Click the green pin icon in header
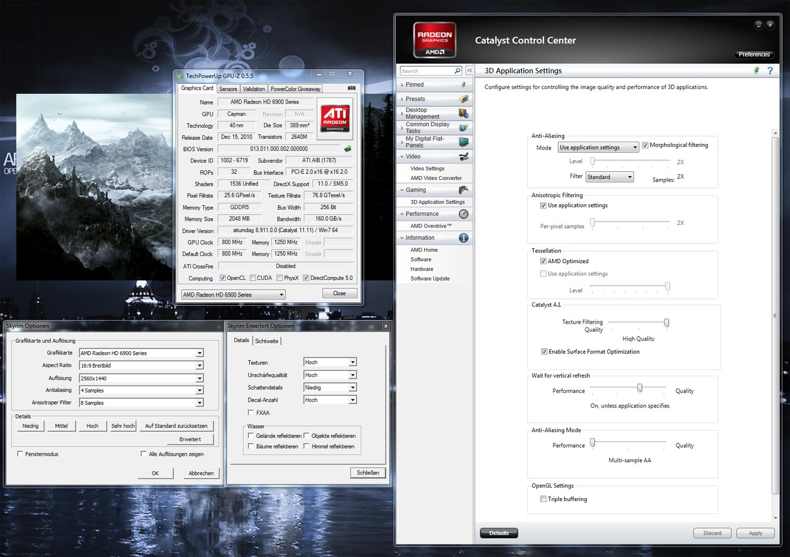790x557 pixels. [x=756, y=71]
